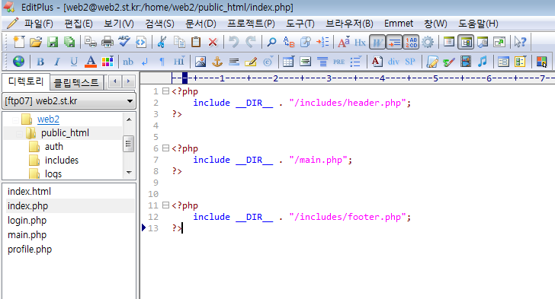Collapse the public_html tree node
The height and width of the screenshot is (299, 555).
19,134
